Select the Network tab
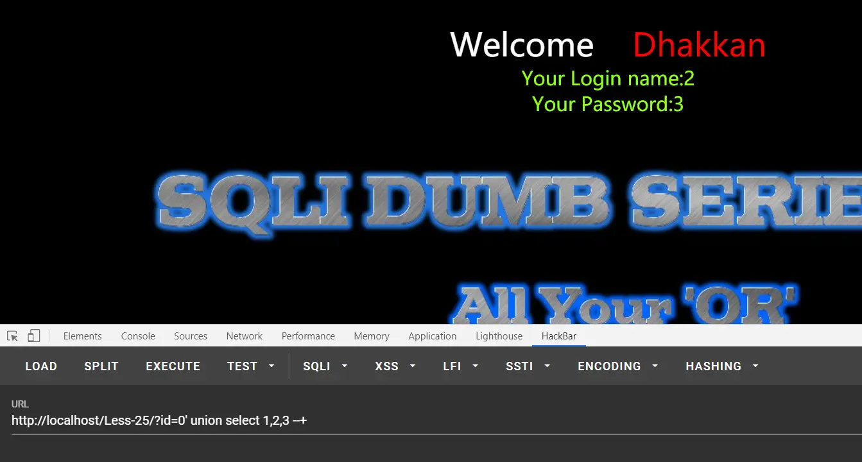 (244, 336)
